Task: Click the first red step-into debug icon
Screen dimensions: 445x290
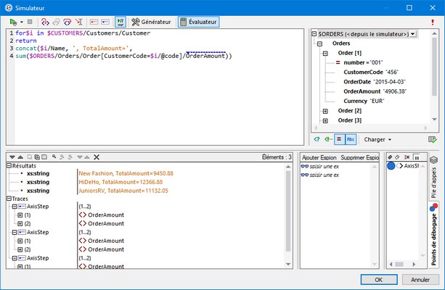Action: [45, 22]
